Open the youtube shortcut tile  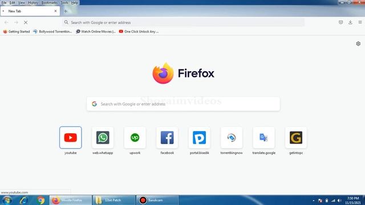[71, 138]
